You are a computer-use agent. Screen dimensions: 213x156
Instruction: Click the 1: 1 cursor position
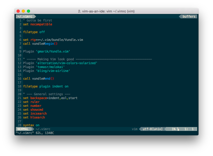(x=189, y=129)
